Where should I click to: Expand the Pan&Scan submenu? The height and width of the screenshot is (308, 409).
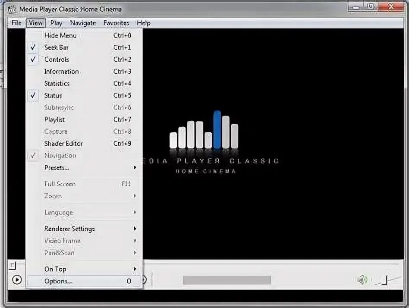click(x=84, y=253)
